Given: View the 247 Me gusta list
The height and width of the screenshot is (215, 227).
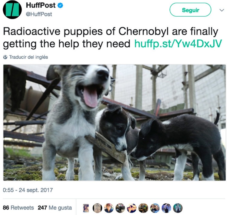Looking at the screenshot, I should [55, 208].
